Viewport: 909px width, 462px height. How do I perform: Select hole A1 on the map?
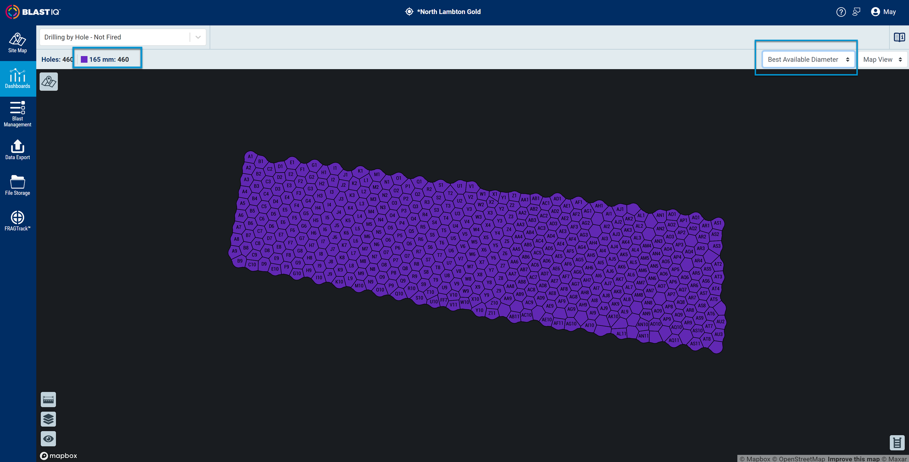250,156
